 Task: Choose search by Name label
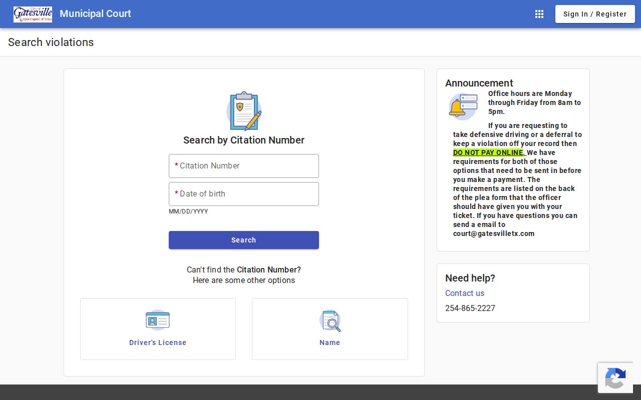[x=330, y=342]
